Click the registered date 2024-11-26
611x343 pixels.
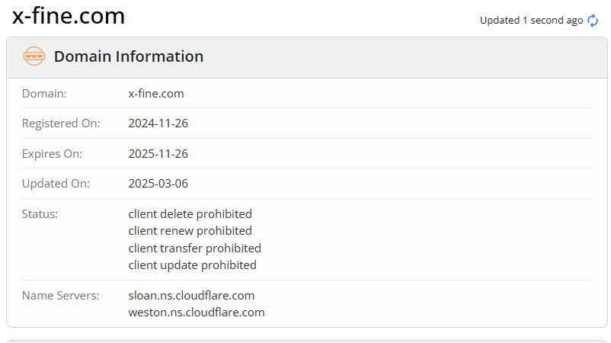coord(158,123)
